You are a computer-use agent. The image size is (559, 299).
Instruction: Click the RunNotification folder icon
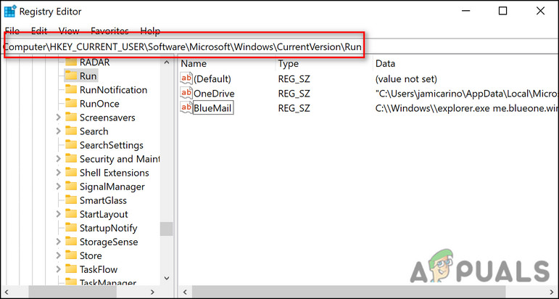71,89
